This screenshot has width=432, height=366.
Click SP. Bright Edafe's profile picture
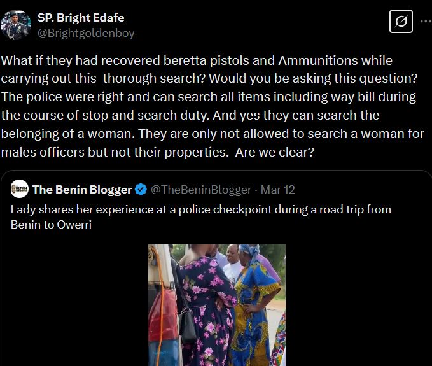click(15, 24)
